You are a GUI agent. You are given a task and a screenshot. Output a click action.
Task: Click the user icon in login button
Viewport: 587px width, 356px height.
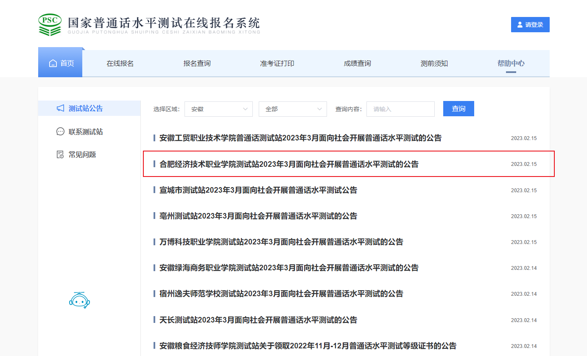[x=520, y=25]
